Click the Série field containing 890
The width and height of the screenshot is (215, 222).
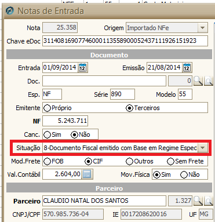(122, 94)
